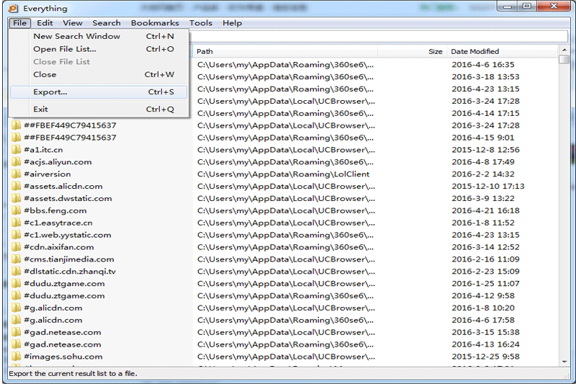
Task: Click the scrollbar up arrow in results
Action: pos(564,51)
